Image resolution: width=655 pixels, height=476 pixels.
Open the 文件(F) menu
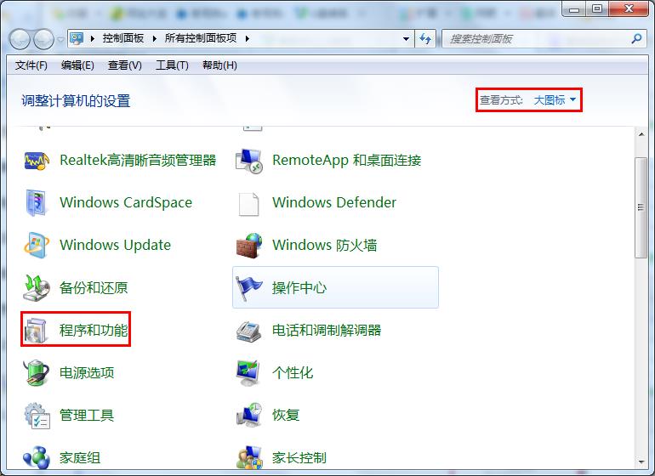[x=31, y=65]
